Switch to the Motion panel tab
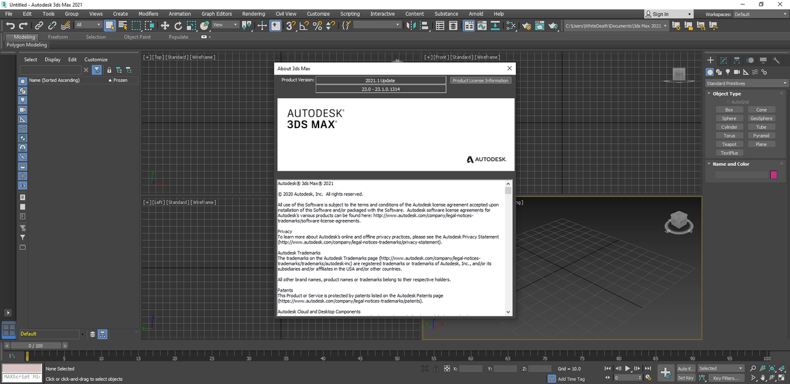The image size is (790, 384). point(750,60)
